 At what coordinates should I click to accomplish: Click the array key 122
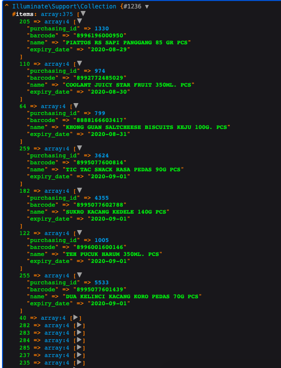click(24, 233)
